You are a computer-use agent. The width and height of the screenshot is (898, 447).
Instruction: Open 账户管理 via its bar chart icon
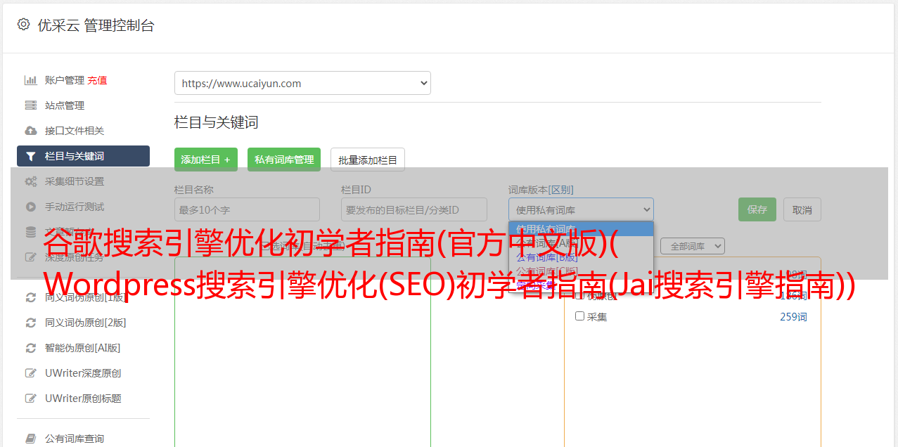point(30,80)
